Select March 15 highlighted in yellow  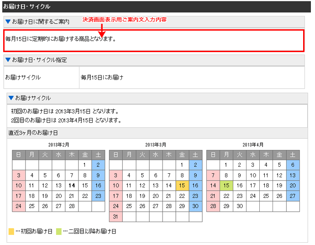pyautogui.click(x=182, y=186)
